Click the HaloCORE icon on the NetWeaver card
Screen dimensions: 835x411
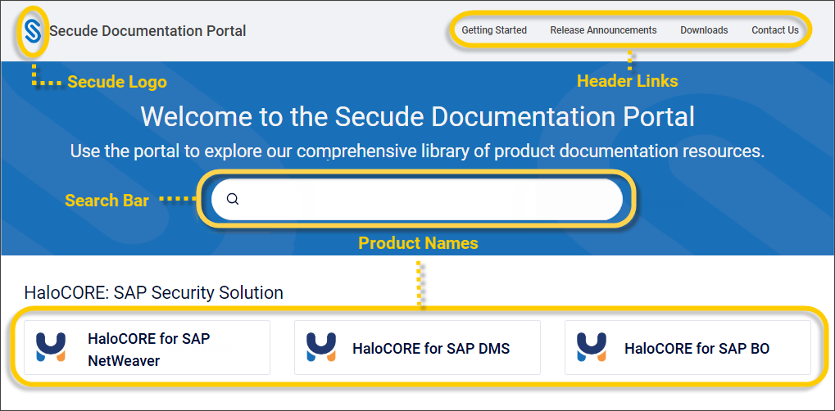pos(51,347)
